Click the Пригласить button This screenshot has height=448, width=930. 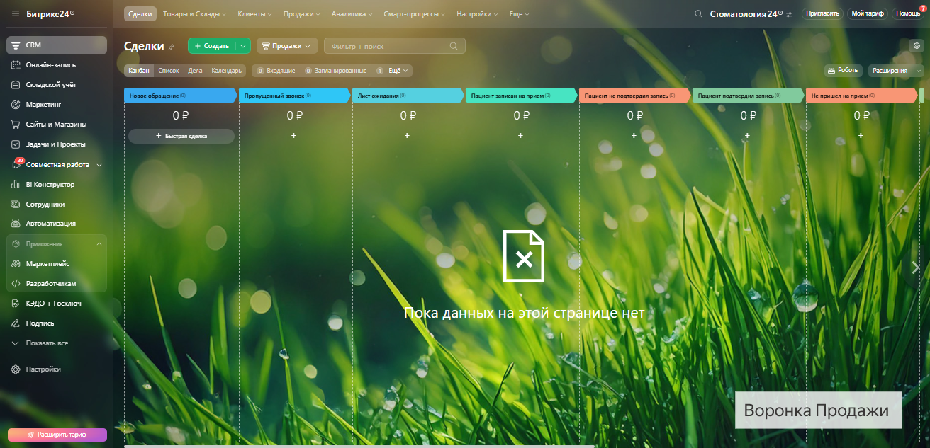[x=823, y=13]
